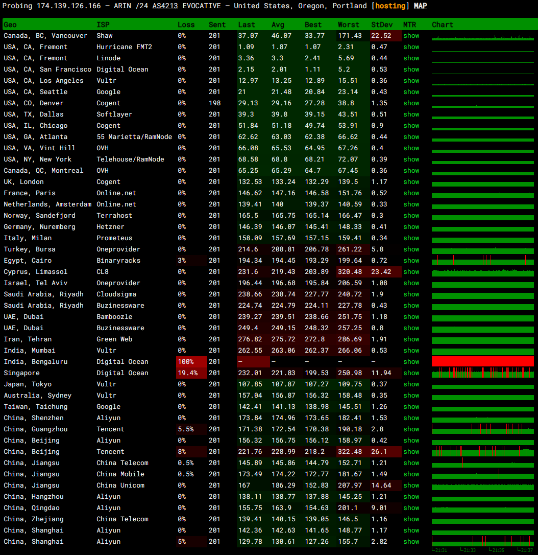This screenshot has width=538, height=555.
Task: Show MTR for Zhejiang China Telecom row
Action: 411,519
